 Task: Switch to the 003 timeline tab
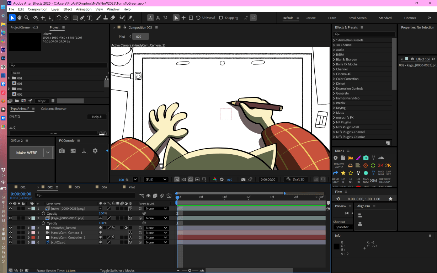[x=77, y=187]
